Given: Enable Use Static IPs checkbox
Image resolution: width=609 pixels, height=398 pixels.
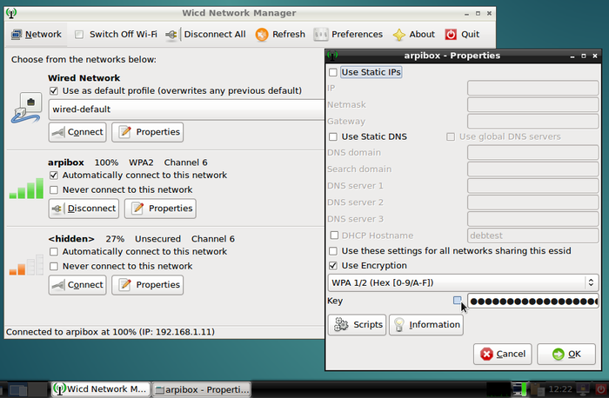Looking at the screenshot, I should [333, 72].
